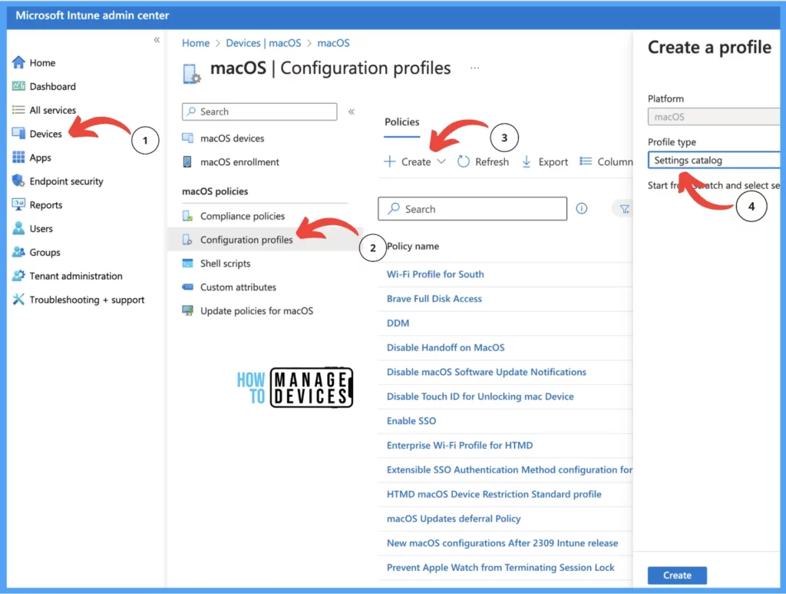This screenshot has height=594, width=786.
Task: Click the Dashboard chart icon
Action: tap(19, 87)
